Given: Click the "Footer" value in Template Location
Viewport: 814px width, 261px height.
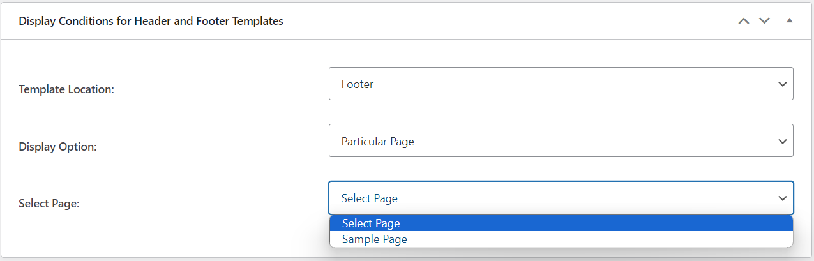Looking at the screenshot, I should point(358,84).
